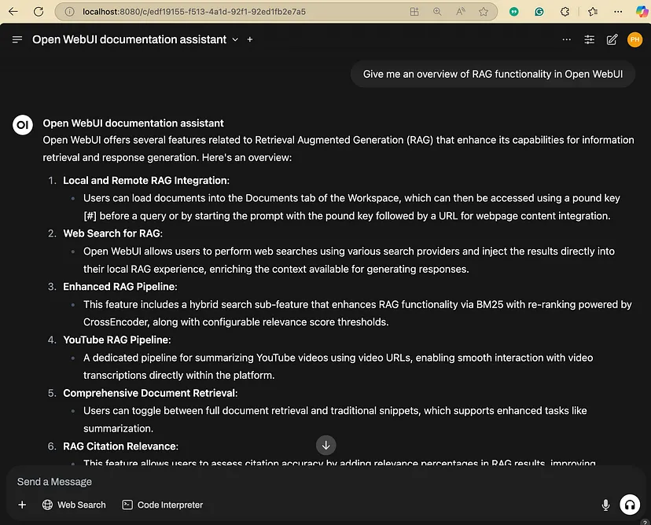651x525 pixels.
Task: Open the attachments plus button
Action: click(x=23, y=505)
